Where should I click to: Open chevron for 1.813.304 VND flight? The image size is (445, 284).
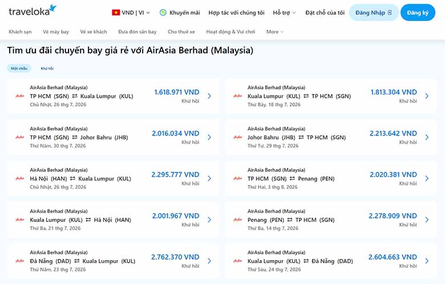(427, 96)
